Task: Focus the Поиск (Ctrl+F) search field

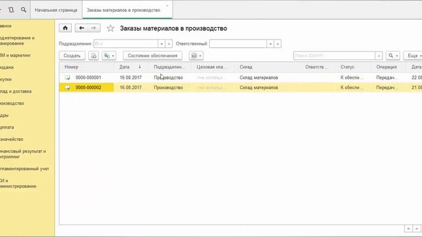Action: pos(334,55)
